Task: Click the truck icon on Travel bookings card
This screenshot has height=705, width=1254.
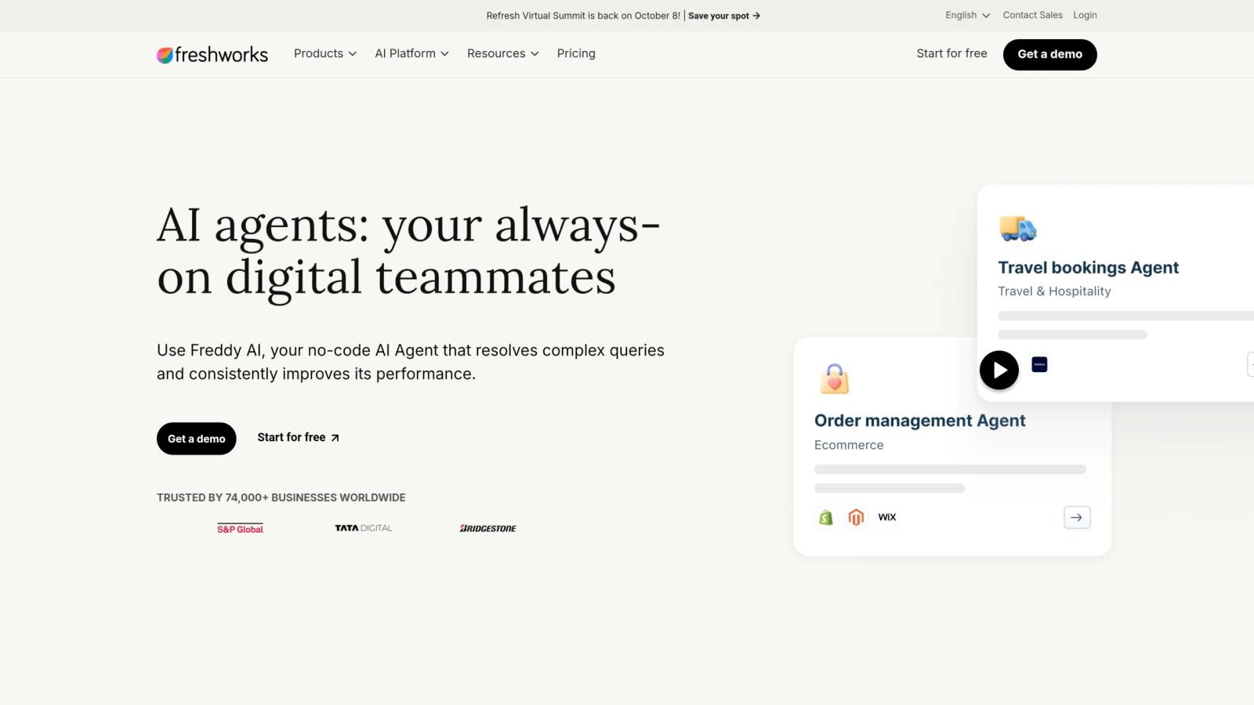Action: point(1018,228)
